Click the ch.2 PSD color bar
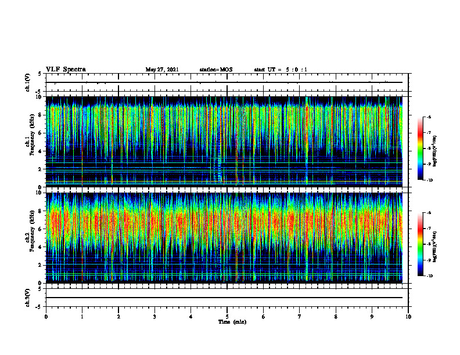 click(421, 244)
